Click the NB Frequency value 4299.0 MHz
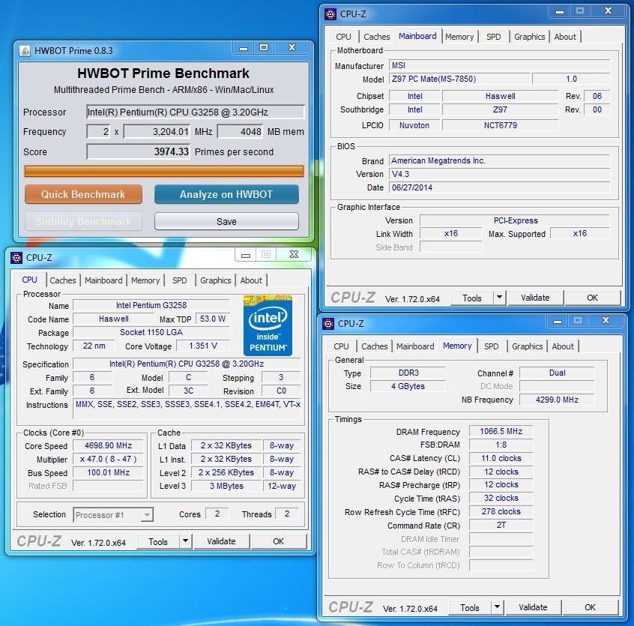This screenshot has width=634, height=626. coord(557,400)
